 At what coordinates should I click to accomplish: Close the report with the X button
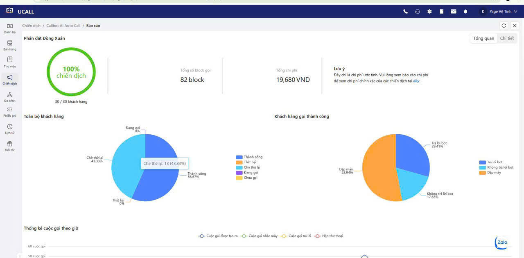515,25
